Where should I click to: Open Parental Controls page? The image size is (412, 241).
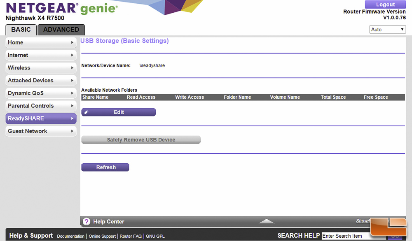point(41,106)
